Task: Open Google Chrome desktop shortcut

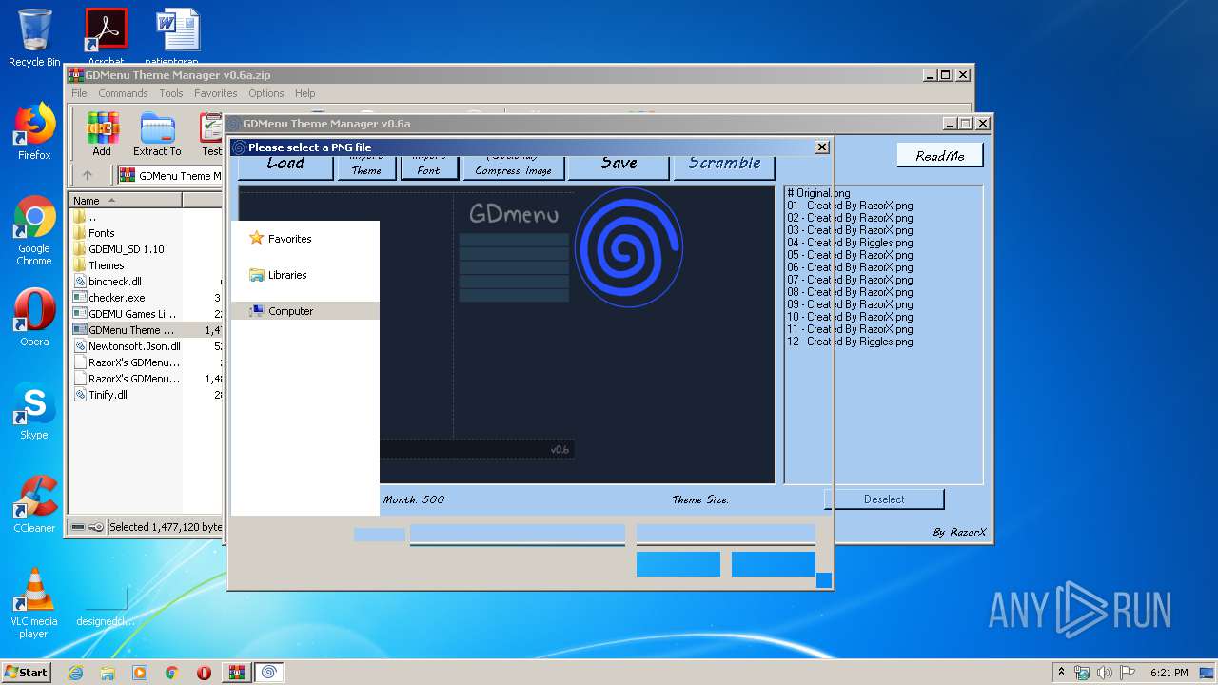Action: point(34,230)
